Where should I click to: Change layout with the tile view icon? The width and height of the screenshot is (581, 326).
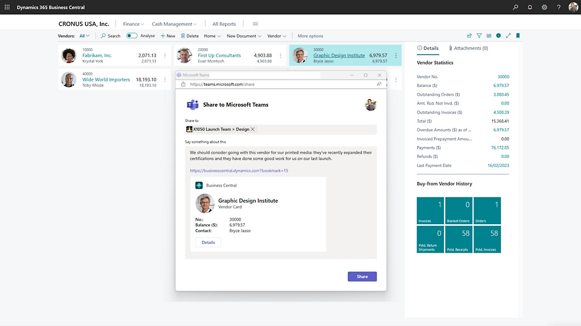489,36
